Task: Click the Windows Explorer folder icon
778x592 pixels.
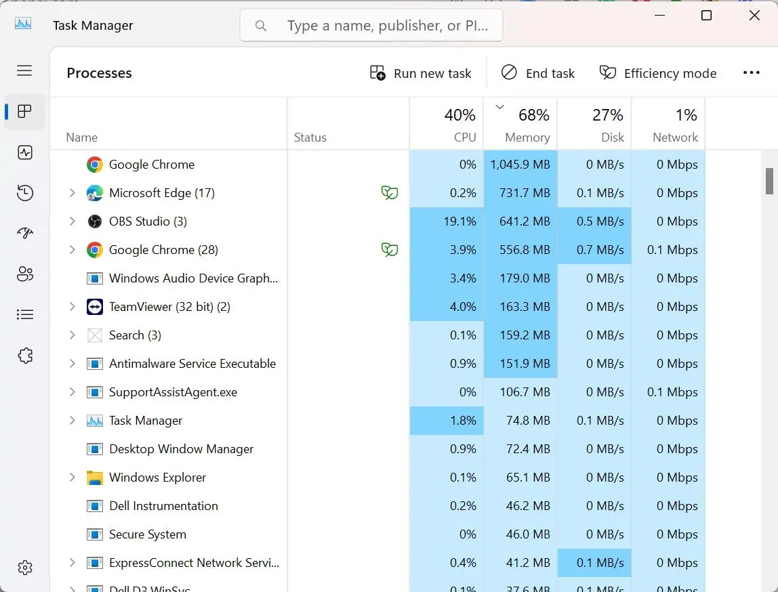Action: (x=94, y=478)
